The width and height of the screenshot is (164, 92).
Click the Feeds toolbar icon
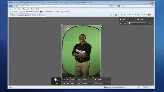coord(116,15)
